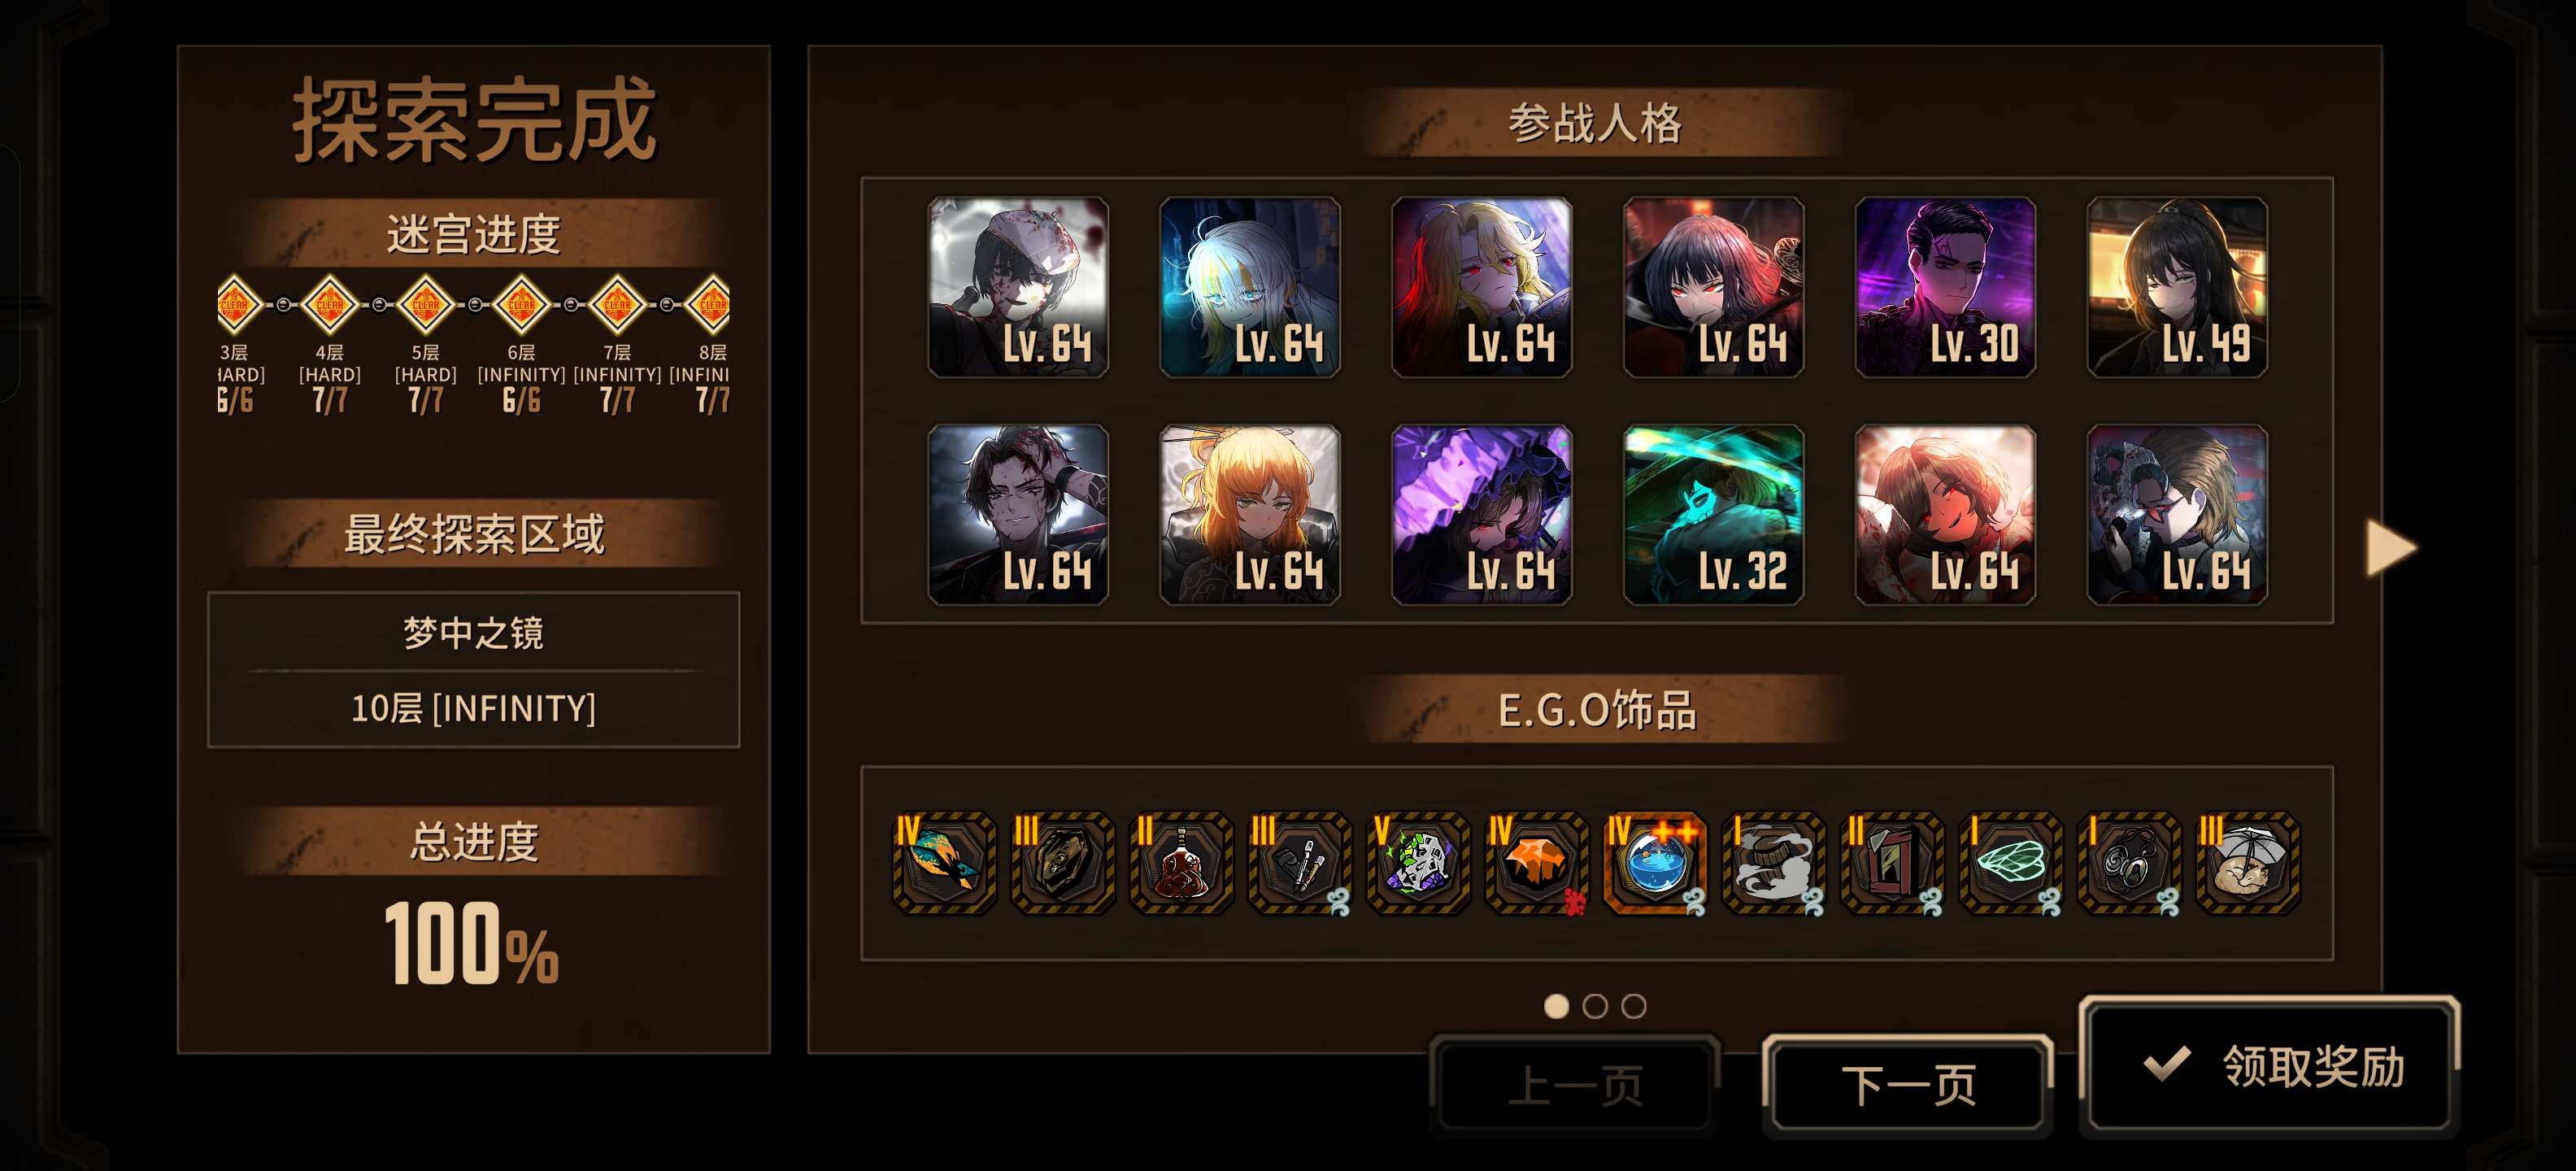Select the first page indicator dot
This screenshot has width=2576, height=1171.
1556,1006
